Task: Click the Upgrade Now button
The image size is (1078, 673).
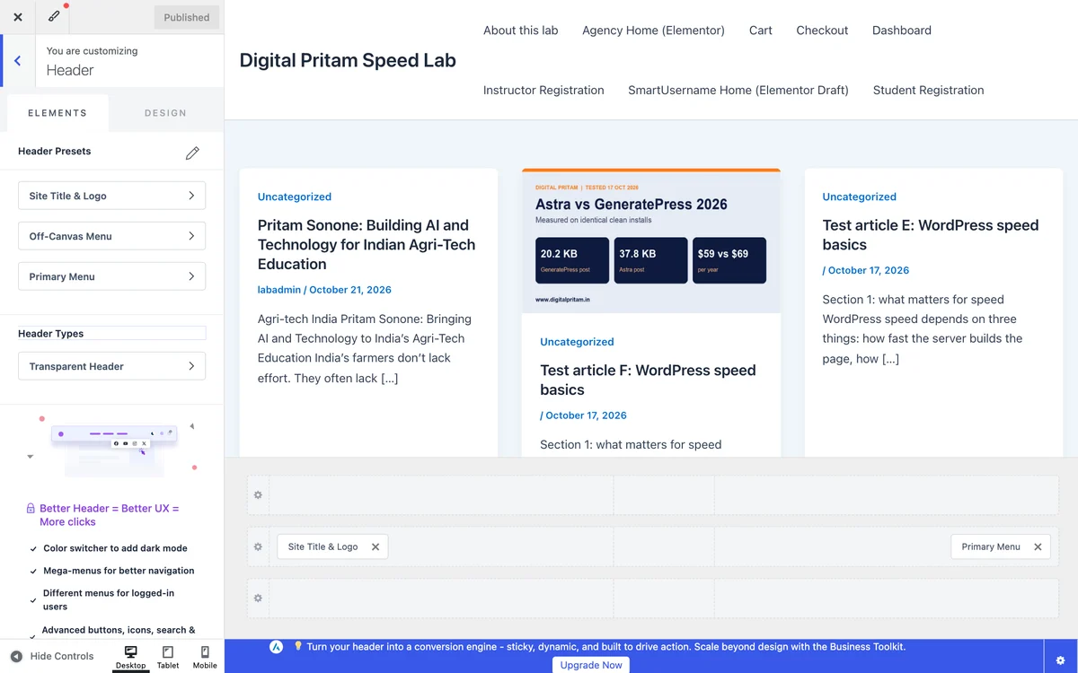Action: (x=591, y=665)
